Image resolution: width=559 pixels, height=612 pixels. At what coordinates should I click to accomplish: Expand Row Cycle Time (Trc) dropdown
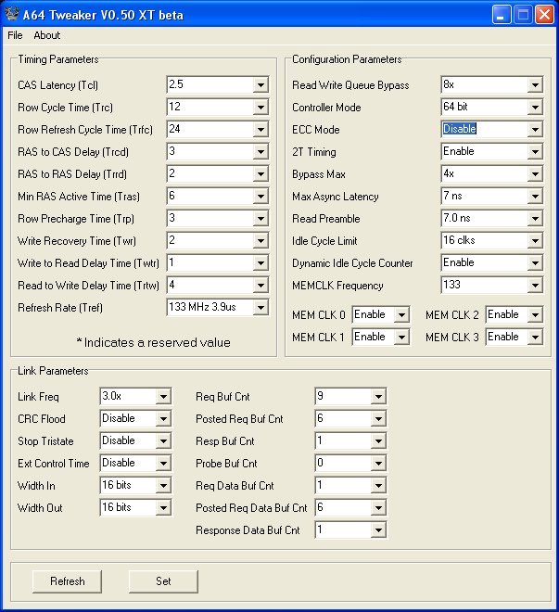coord(260,107)
